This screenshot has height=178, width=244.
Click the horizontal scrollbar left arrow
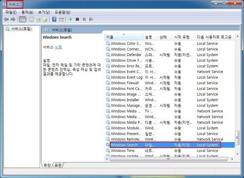(x=107, y=159)
